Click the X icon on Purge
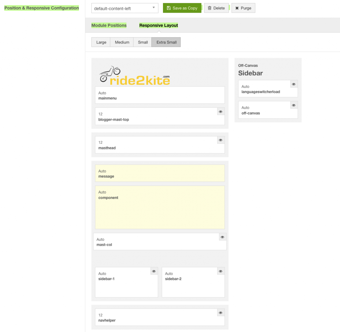Image resolution: width=340 pixels, height=332 pixels. click(237, 8)
